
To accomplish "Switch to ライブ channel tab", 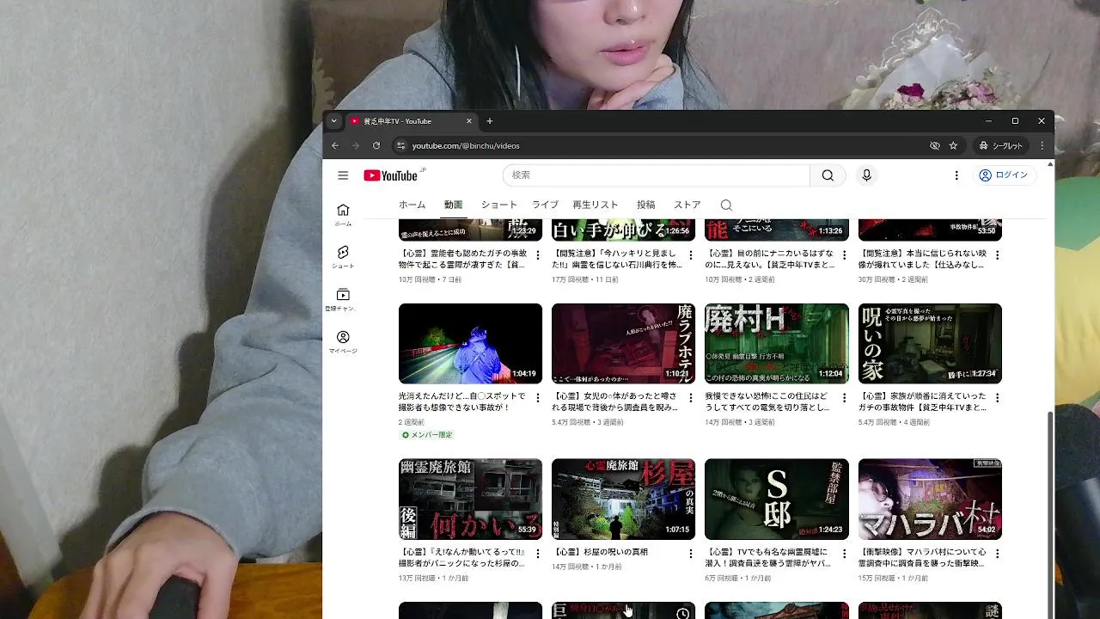I will 545,205.
